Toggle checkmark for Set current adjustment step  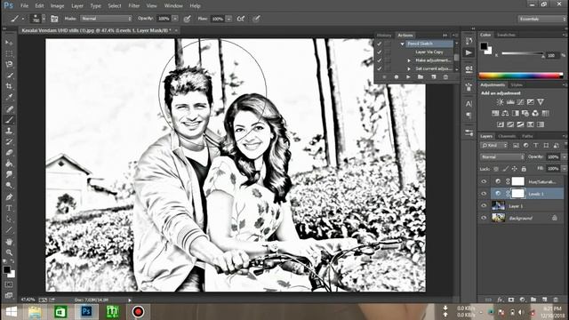(x=380, y=68)
